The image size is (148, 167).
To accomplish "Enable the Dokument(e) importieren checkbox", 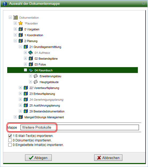I will tap(10, 140).
